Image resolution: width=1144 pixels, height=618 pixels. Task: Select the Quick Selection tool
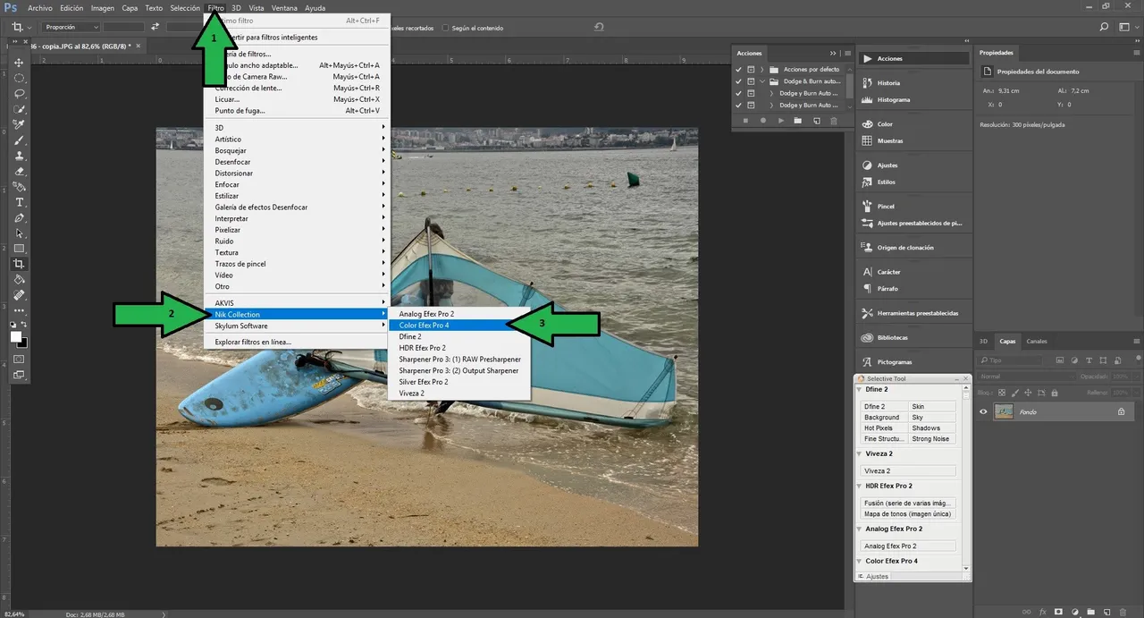[19, 109]
